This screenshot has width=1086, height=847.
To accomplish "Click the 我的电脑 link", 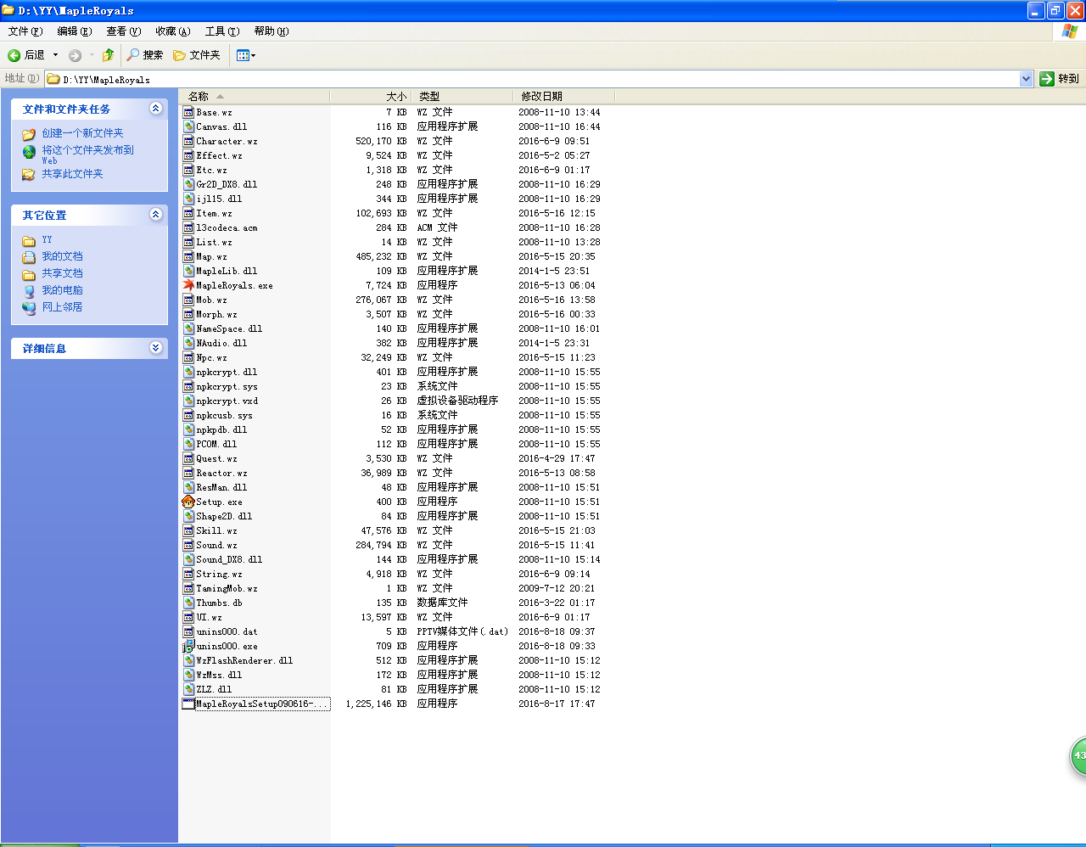I will pos(62,290).
